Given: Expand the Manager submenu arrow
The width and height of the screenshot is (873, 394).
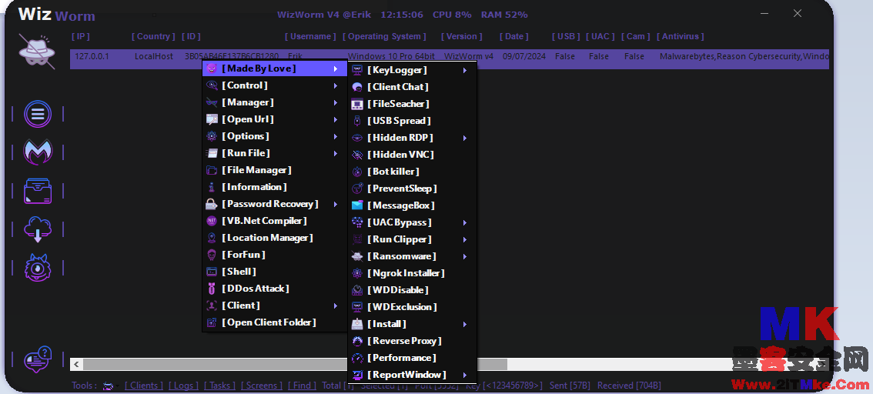Looking at the screenshot, I should pyautogui.click(x=336, y=103).
